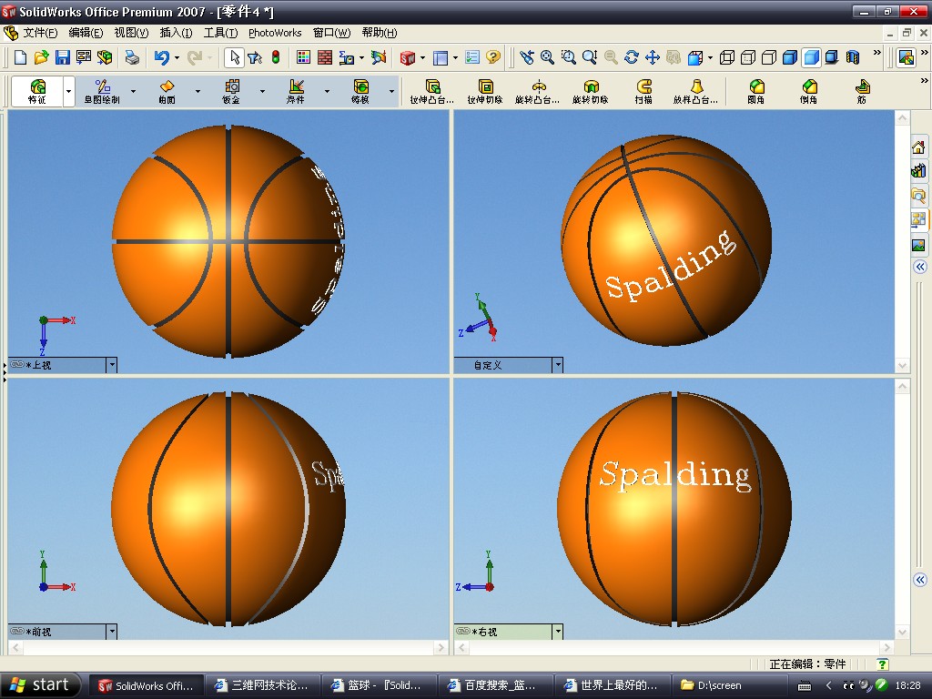932x699 pixels.
Task: Open the 插入(I) menu
Action: 176,33
